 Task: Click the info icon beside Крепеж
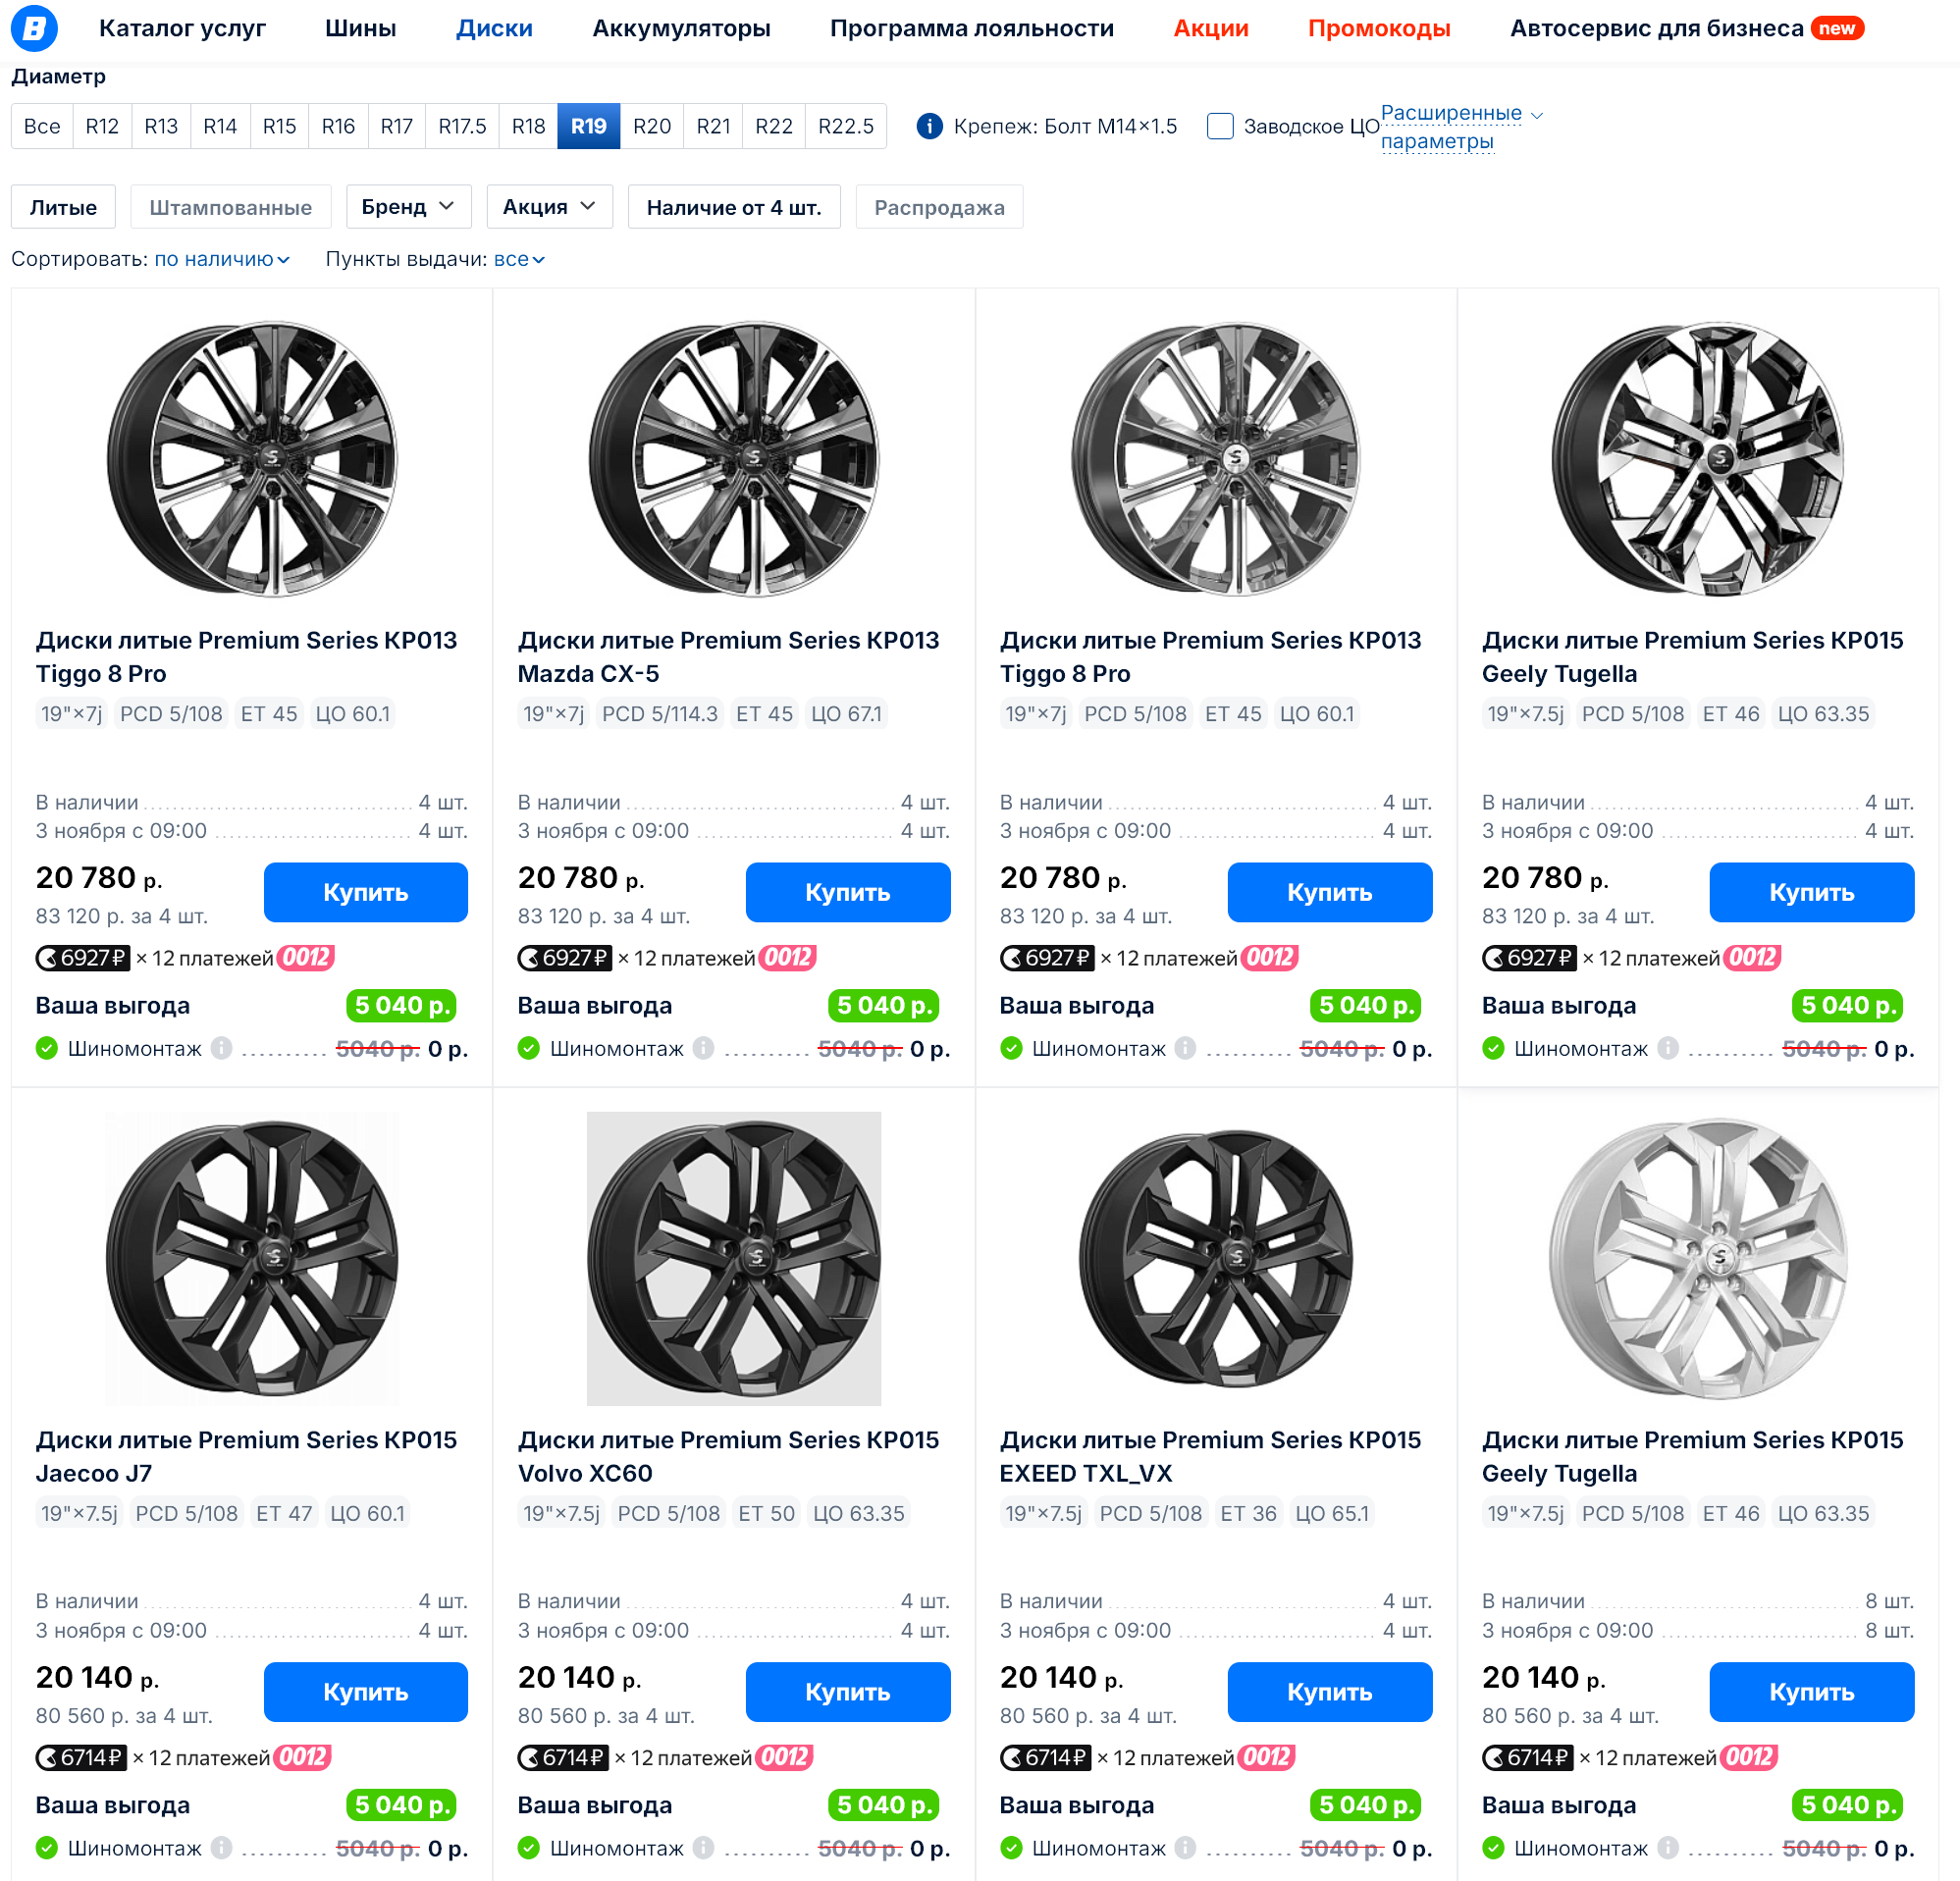pyautogui.click(x=929, y=126)
